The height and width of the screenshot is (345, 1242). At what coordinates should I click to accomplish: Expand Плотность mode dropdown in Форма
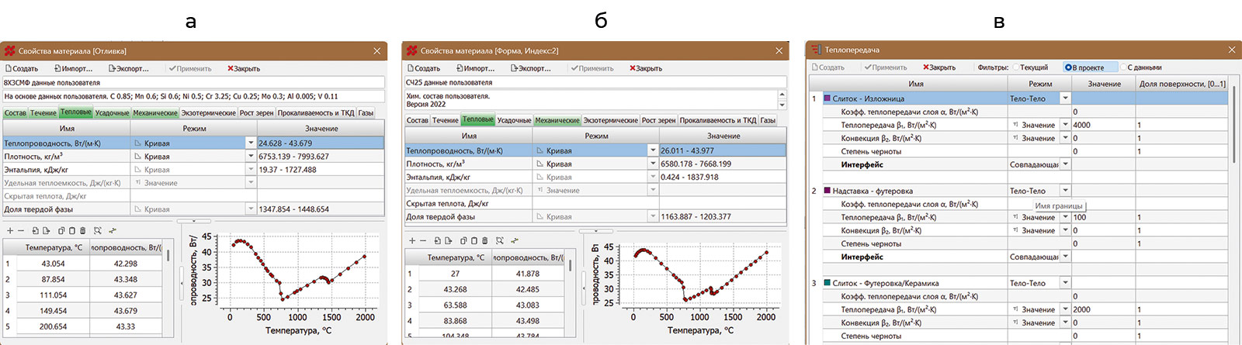[x=653, y=164]
